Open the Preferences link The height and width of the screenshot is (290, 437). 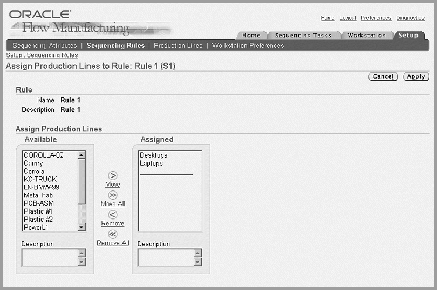[x=376, y=18]
